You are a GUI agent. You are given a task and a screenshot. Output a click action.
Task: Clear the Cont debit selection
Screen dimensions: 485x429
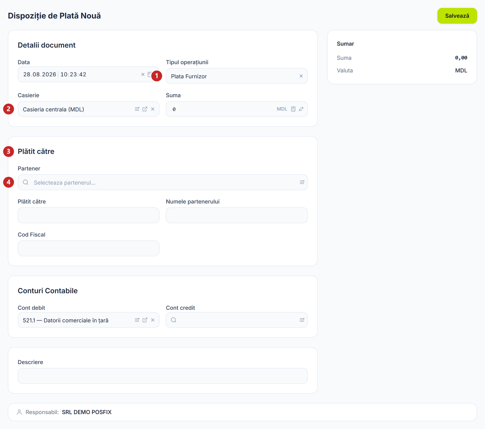(153, 320)
